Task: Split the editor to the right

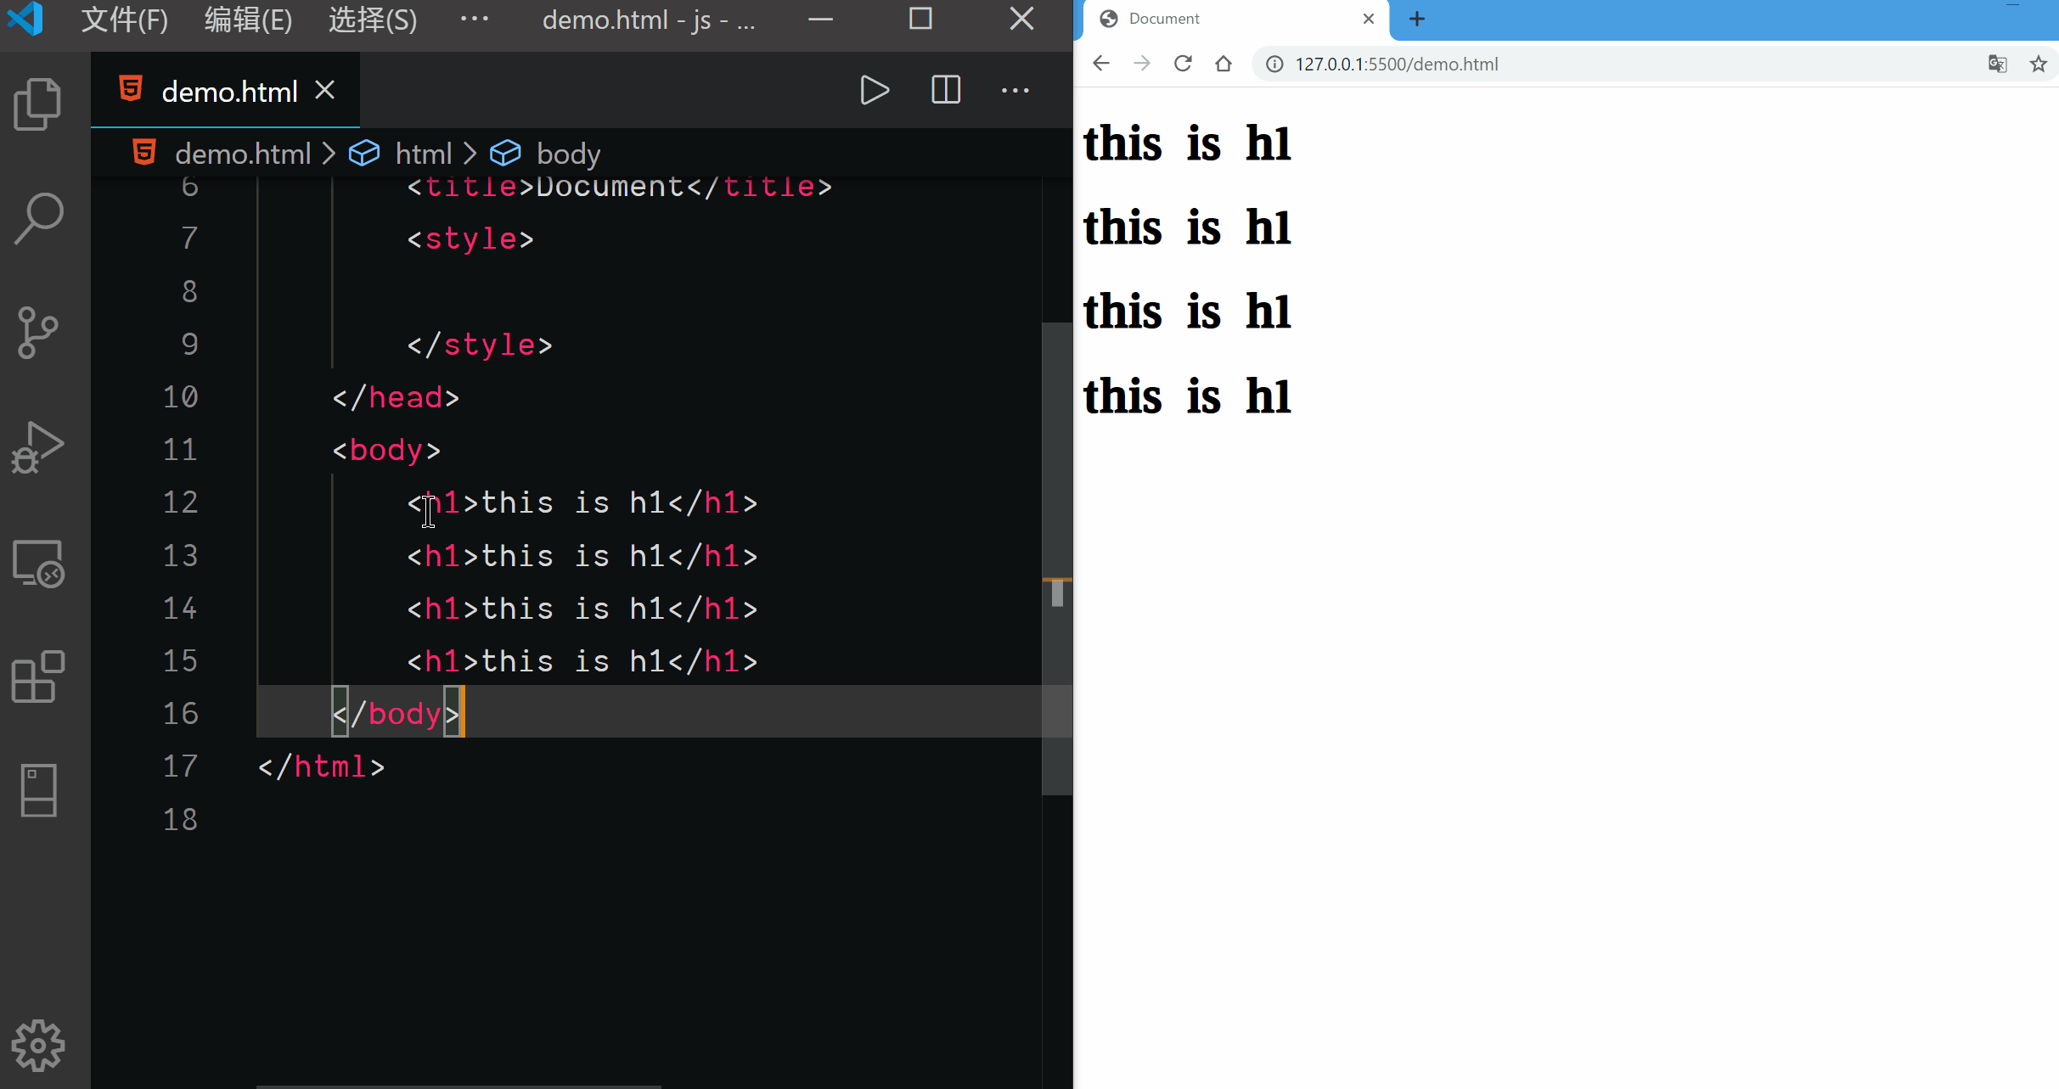Action: (x=945, y=90)
